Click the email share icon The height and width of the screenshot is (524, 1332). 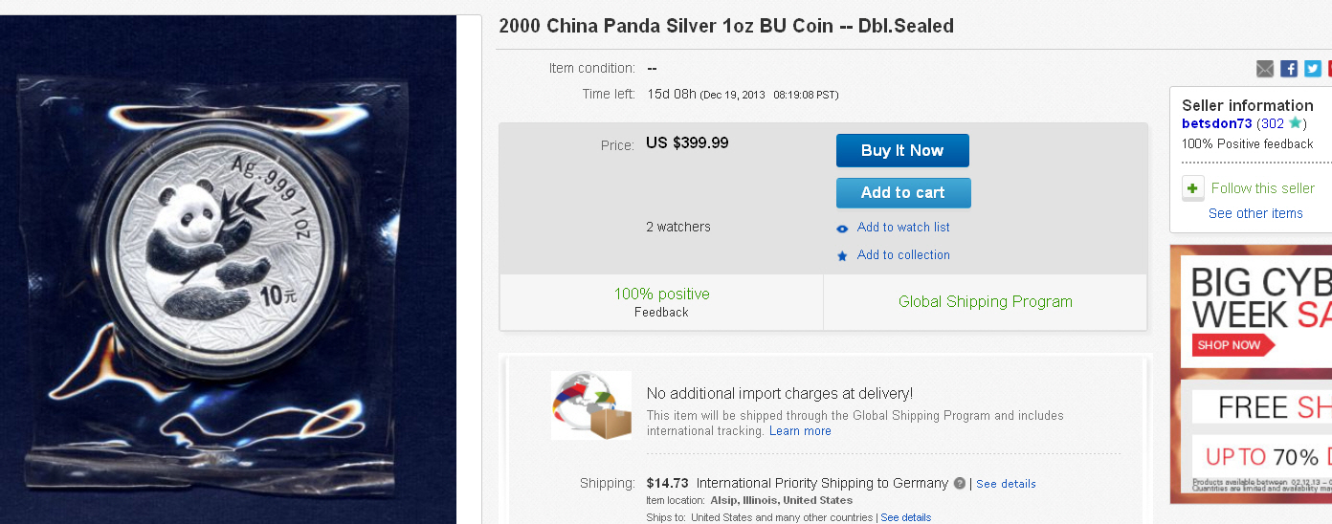click(1265, 69)
